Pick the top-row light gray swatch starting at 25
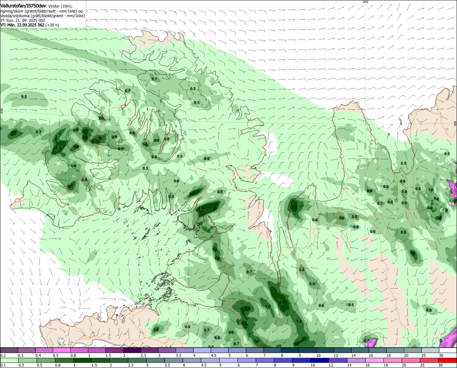 click(x=430, y=350)
